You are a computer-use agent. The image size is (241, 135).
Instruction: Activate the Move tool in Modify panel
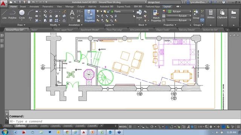[45, 12]
